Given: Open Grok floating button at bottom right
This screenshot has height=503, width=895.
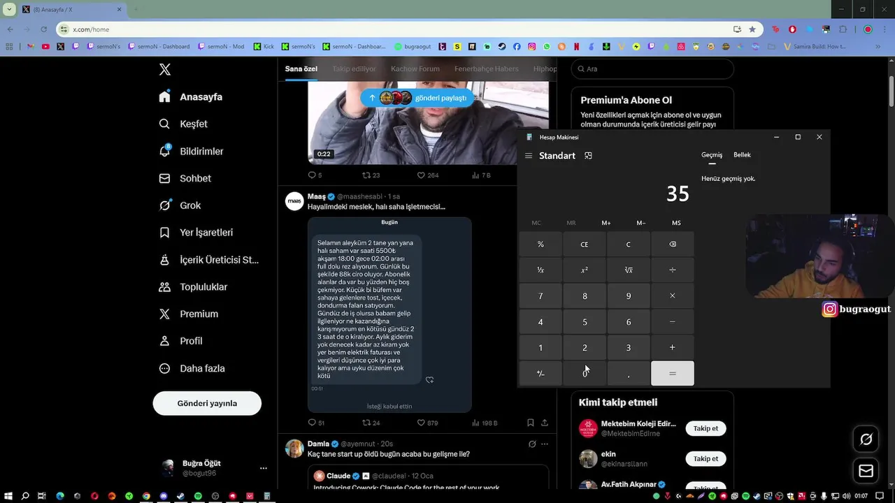Looking at the screenshot, I should (x=866, y=439).
